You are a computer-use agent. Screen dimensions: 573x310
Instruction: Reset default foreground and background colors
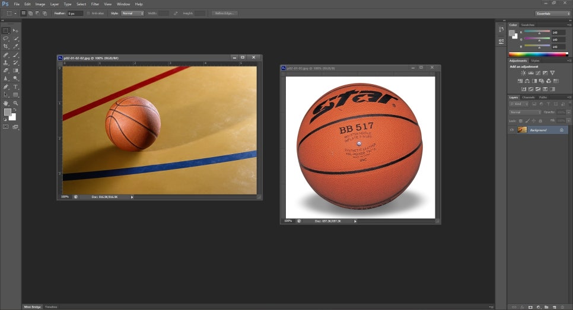tap(5, 119)
